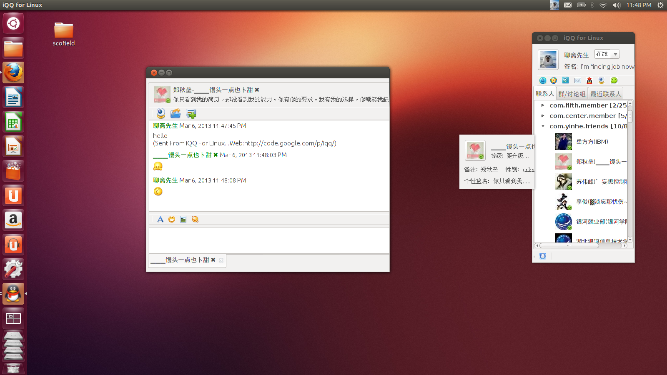The image size is (667, 375).
Task: Click the contact avatar in chat window header
Action: (x=162, y=95)
